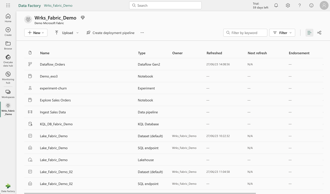The height and width of the screenshot is (194, 330).
Task: Open the Demo_exo3 notebook
Action: 49,76
